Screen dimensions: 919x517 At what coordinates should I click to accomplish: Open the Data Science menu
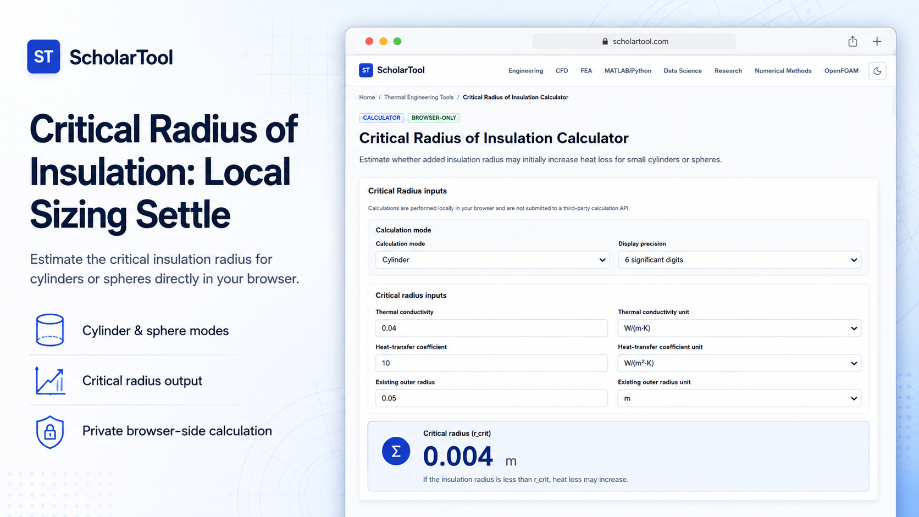(x=683, y=71)
